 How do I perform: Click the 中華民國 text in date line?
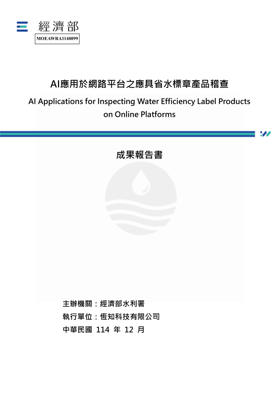click(x=77, y=330)
